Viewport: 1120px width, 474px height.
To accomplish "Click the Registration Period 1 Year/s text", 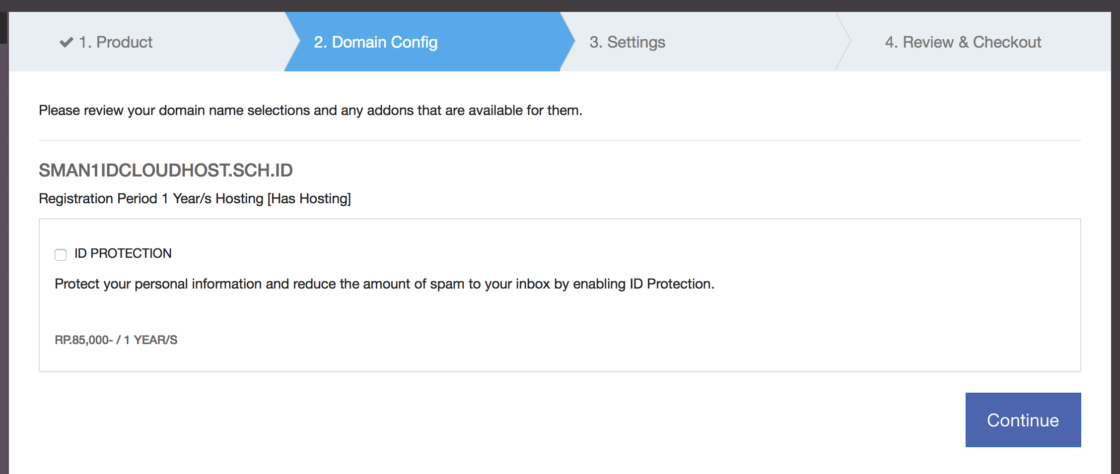I will pyautogui.click(x=125, y=198).
